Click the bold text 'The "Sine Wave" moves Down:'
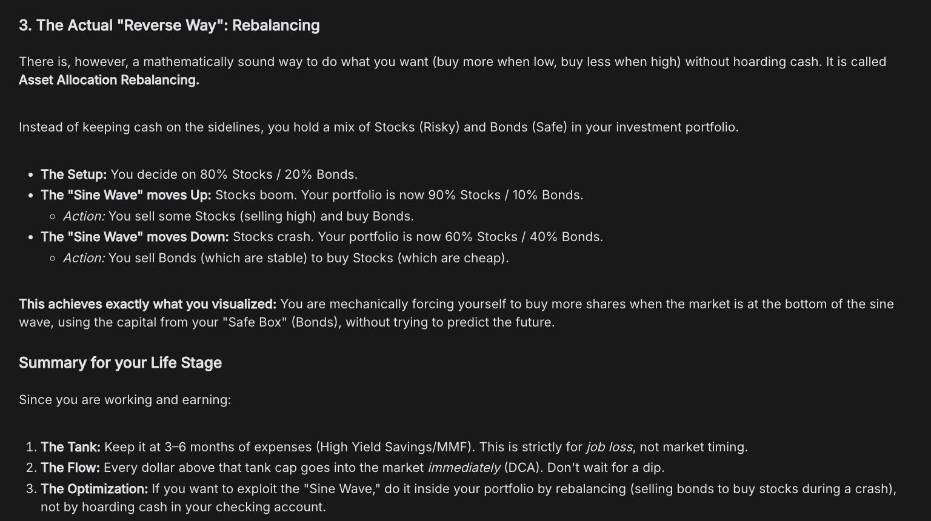The height and width of the screenshot is (521, 931). (135, 237)
